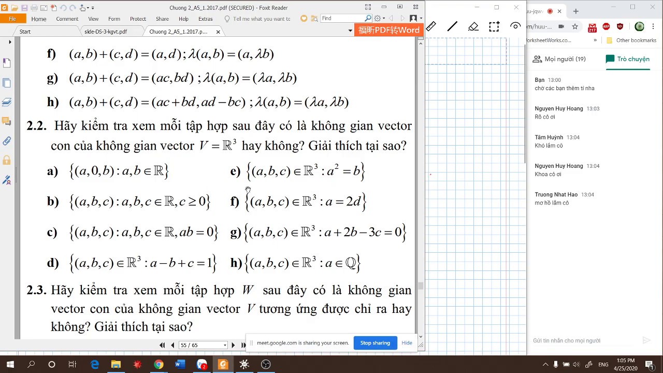This screenshot has width=663, height=373.
Task: Open new Chrome tab
Action: pyautogui.click(x=575, y=11)
